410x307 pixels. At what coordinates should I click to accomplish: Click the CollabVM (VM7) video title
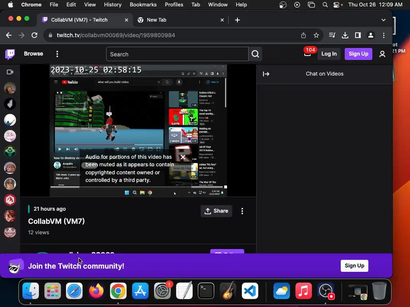56,221
